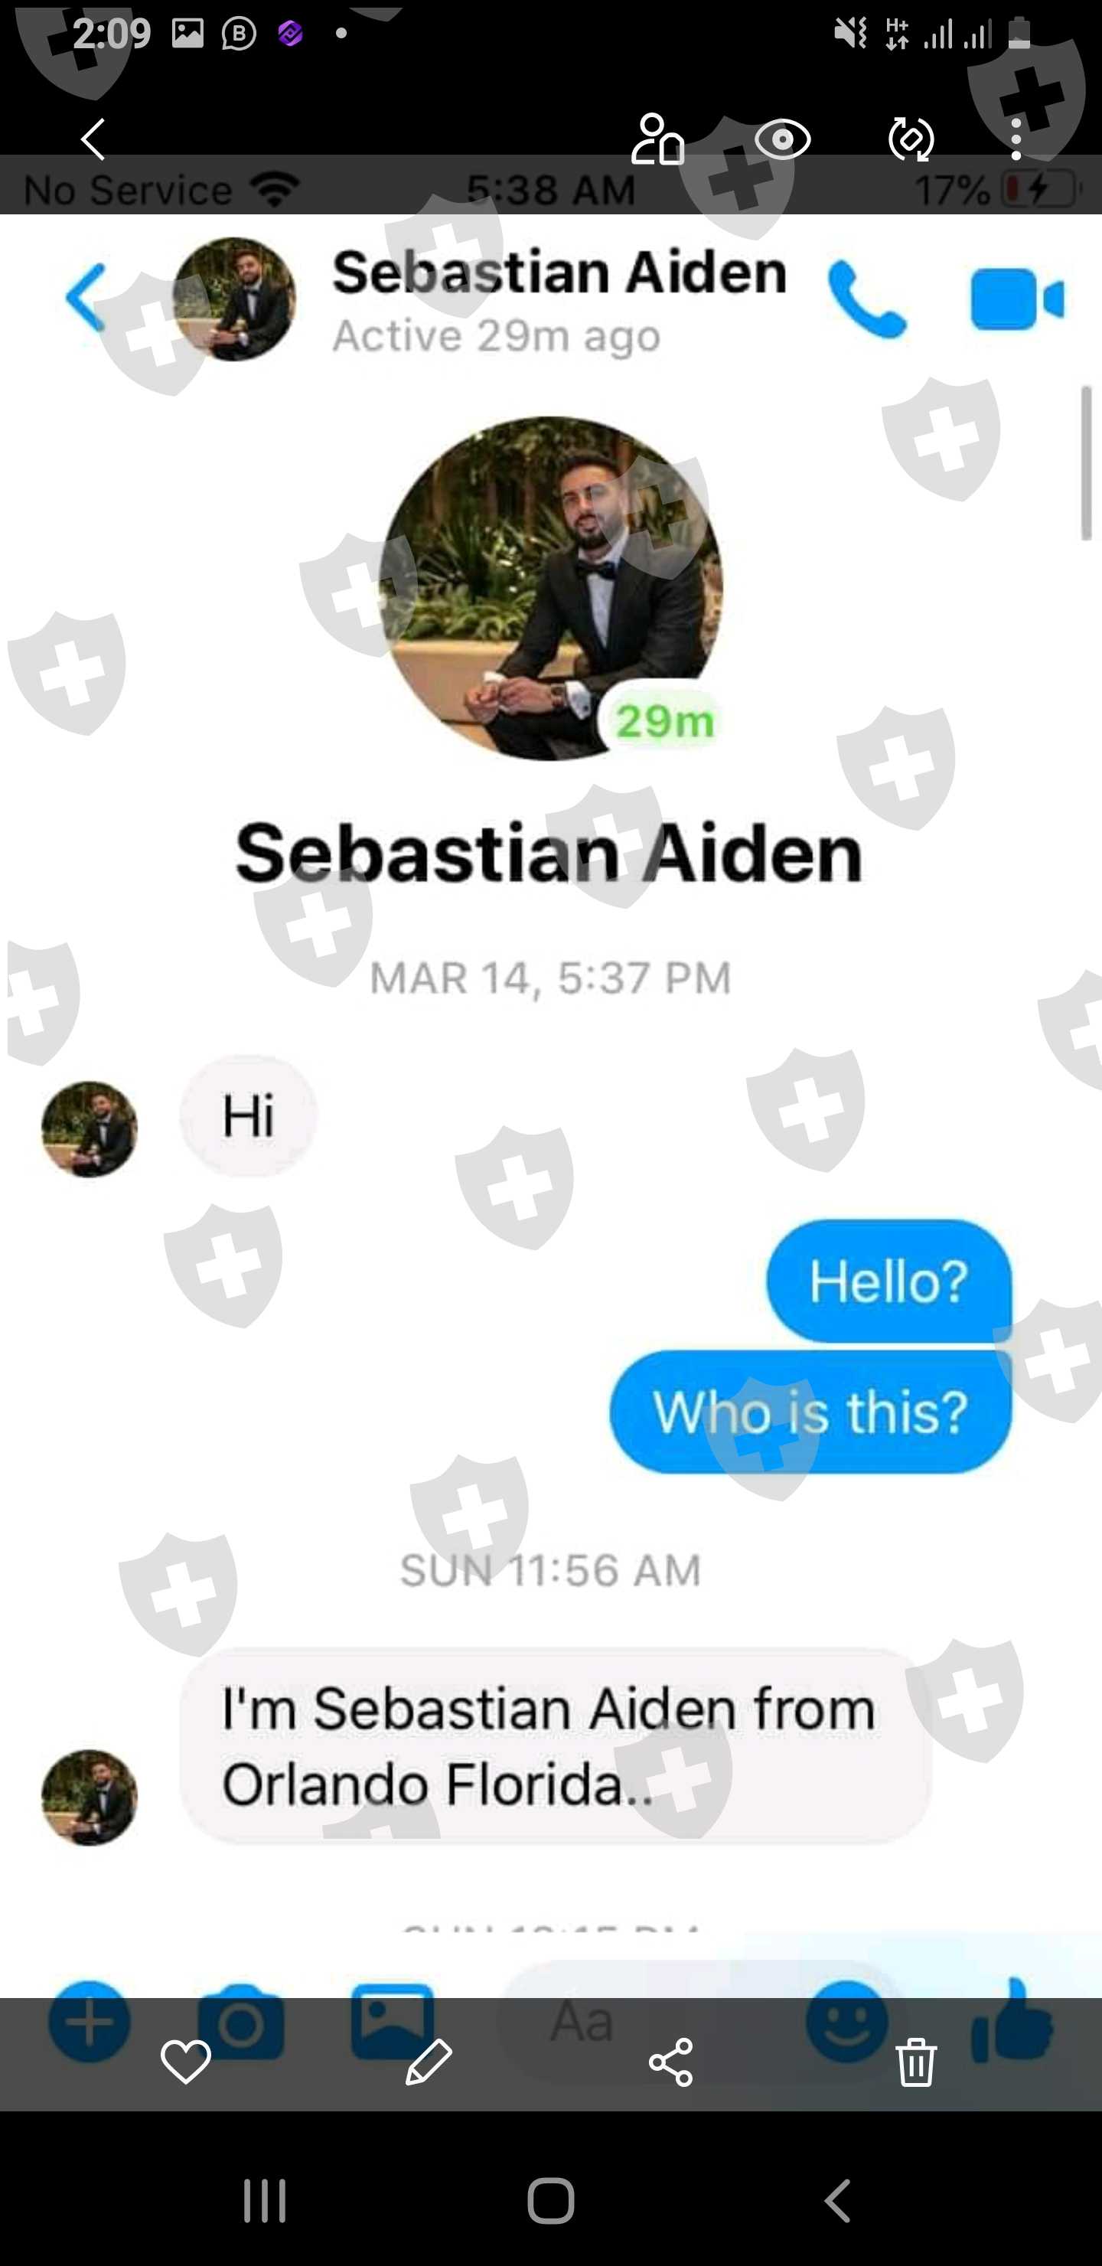Select the 'Who is this?' message bubble
Image resolution: width=1102 pixels, height=2266 pixels.
811,1412
